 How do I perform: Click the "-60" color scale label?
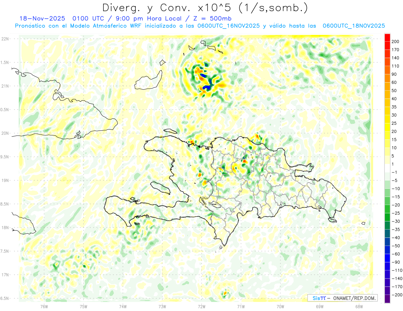[395, 254]
